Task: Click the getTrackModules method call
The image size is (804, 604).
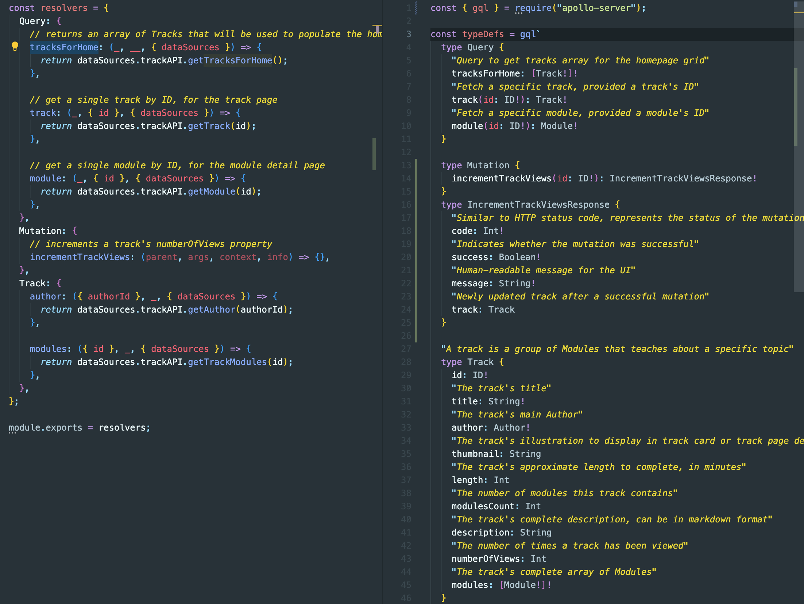Action: [227, 362]
